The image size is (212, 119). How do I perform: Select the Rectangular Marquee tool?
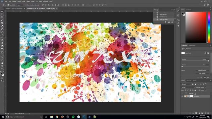tap(2, 14)
